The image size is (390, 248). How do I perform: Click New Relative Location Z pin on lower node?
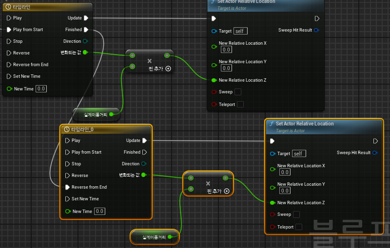point(273,203)
